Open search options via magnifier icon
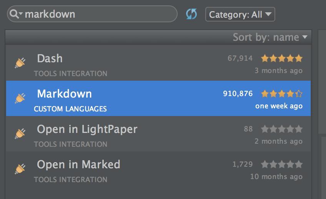 click(x=16, y=15)
